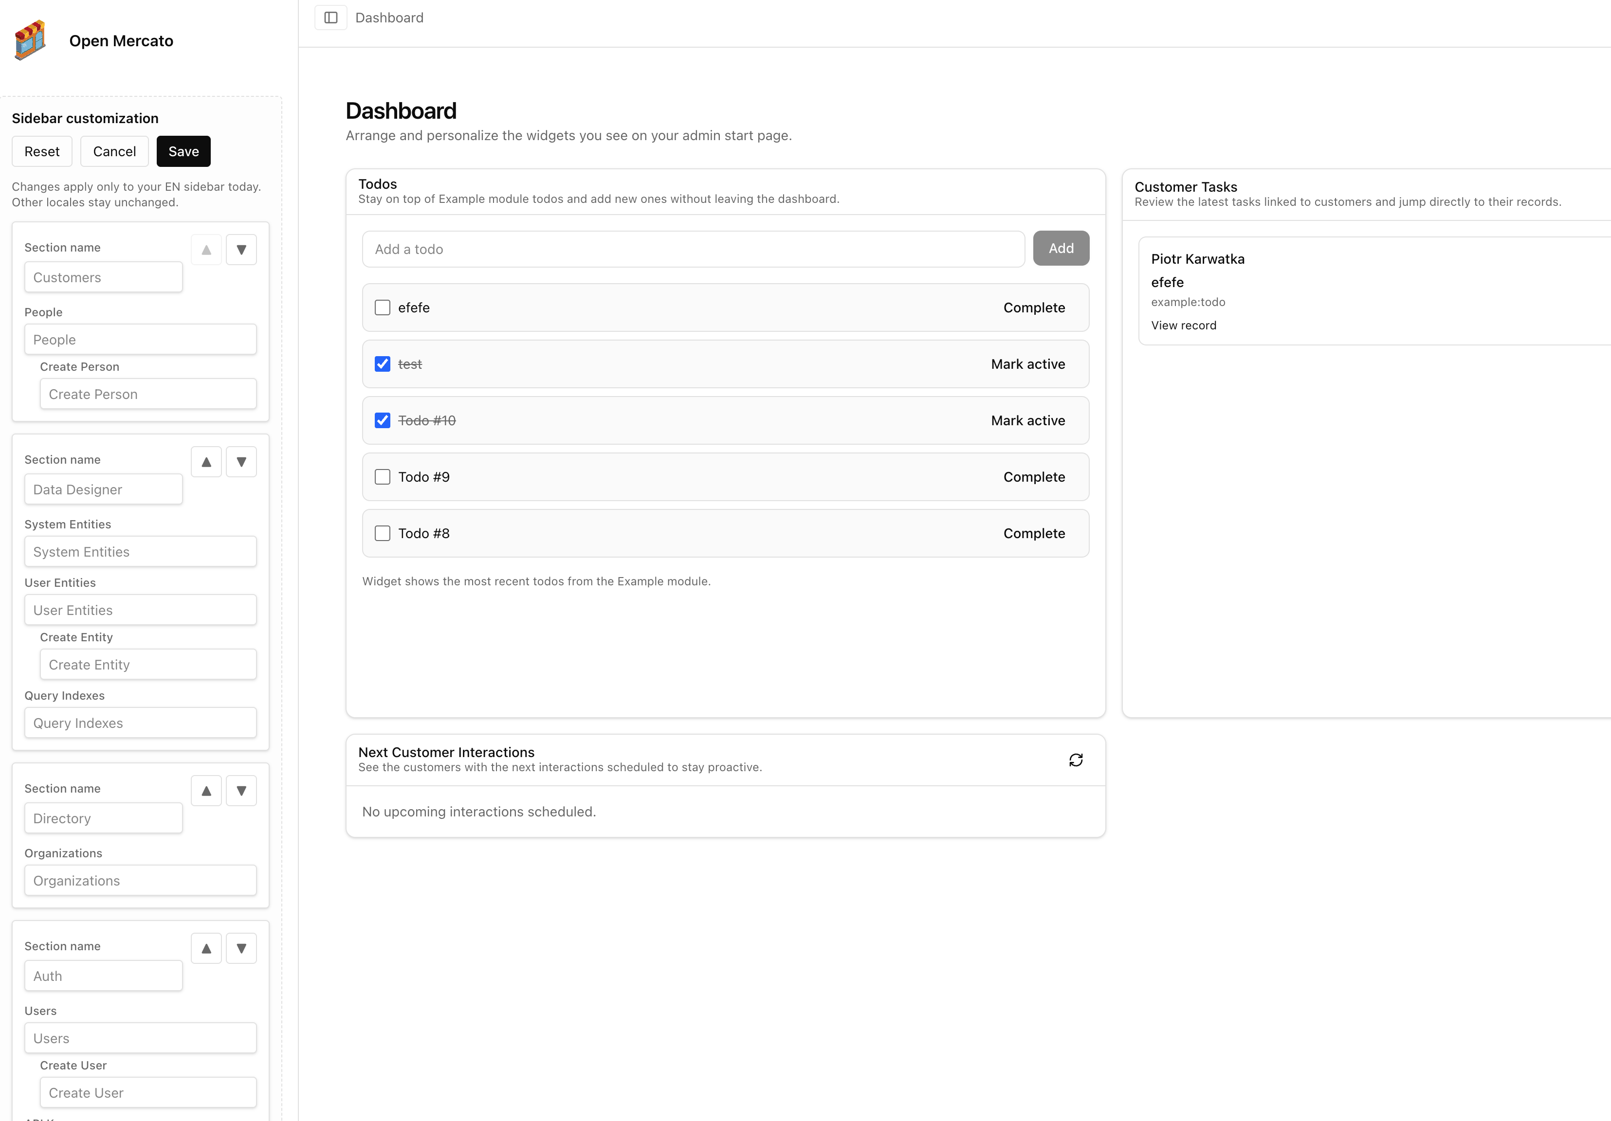Check the efefe todo checkbox

383,307
